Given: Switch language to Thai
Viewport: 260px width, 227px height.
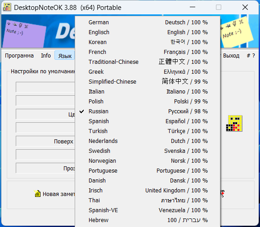Looking at the screenshot, I should (x=148, y=200).
